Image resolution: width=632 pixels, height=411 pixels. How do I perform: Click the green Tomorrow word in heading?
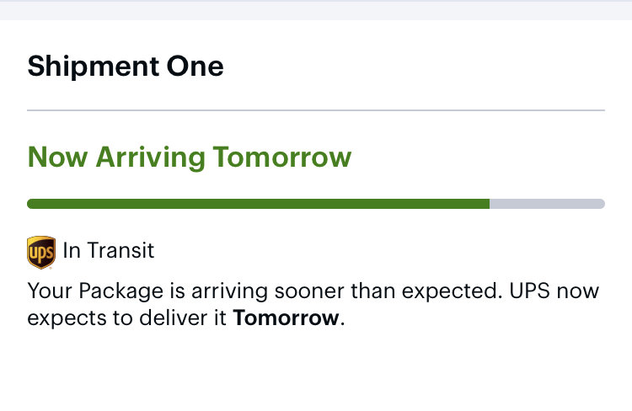pos(282,157)
